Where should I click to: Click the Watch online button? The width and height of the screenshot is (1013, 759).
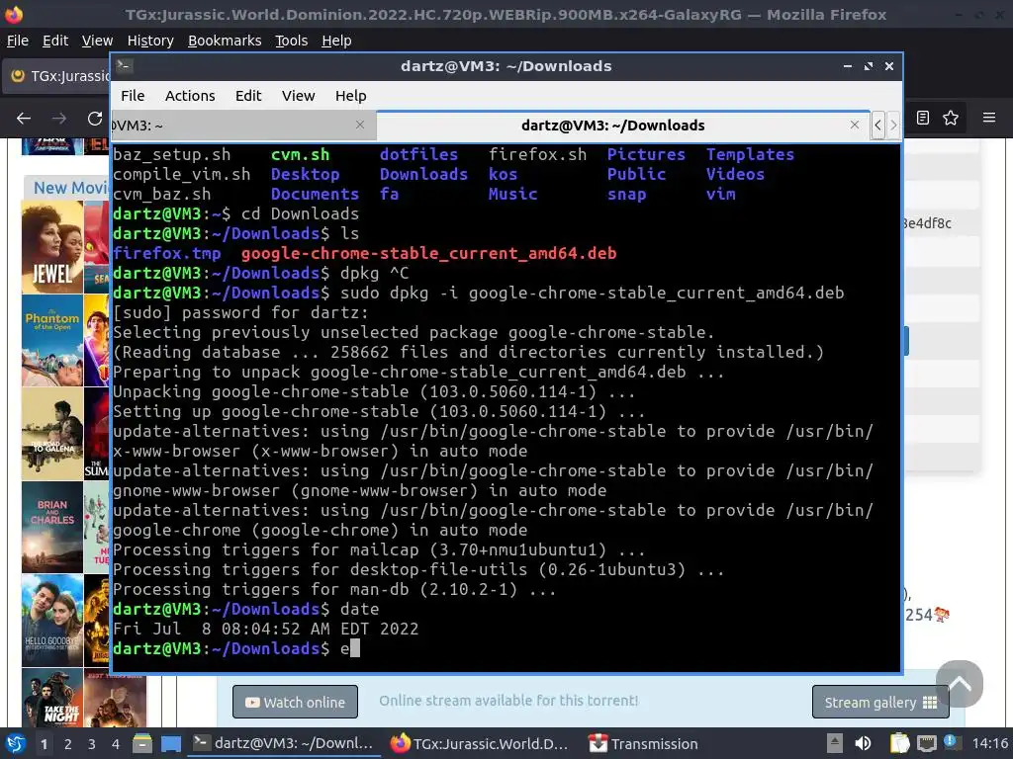[x=295, y=703]
